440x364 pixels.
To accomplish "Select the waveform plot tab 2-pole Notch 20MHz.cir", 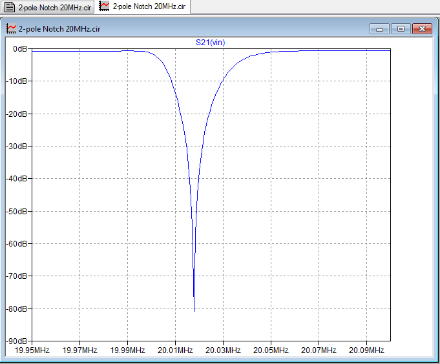I will coord(143,6).
